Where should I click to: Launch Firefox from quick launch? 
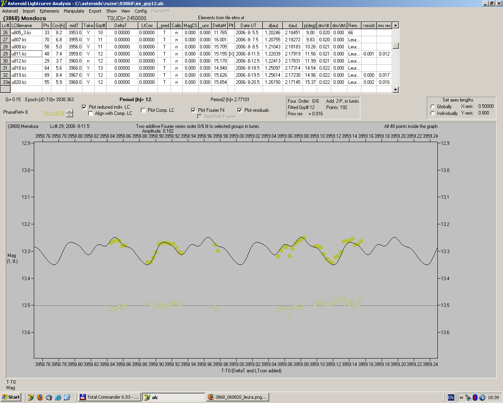40,397
